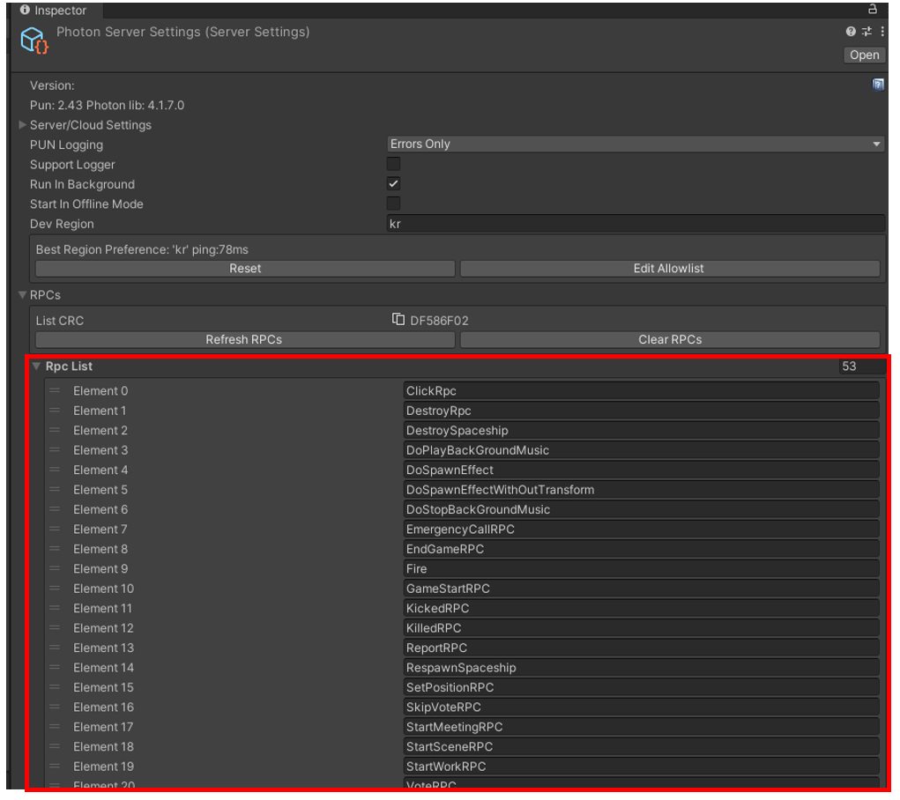Viewport: 900px width, 800px height.
Task: Click the Rpc List size field 53
Action: pyautogui.click(x=861, y=367)
